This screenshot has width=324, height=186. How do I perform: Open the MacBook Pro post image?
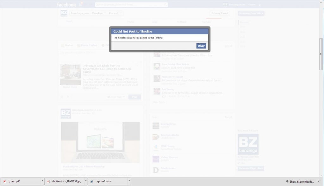click(100, 142)
